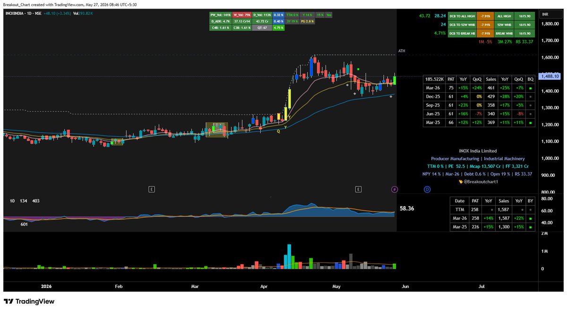
Task: Click the grey BQ dot in the Sep-25 row
Action: (x=530, y=105)
